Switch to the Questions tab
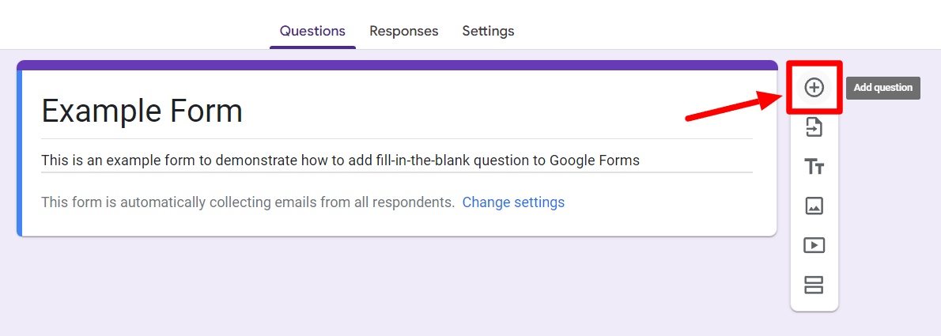941x336 pixels. coord(312,32)
